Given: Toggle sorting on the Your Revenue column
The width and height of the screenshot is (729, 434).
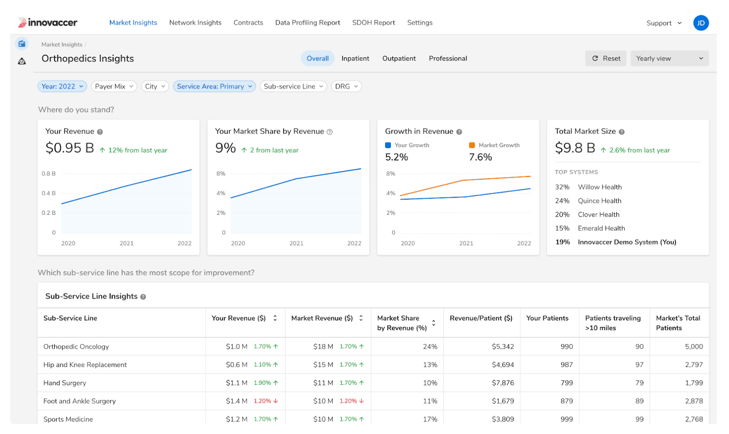Looking at the screenshot, I should point(275,318).
